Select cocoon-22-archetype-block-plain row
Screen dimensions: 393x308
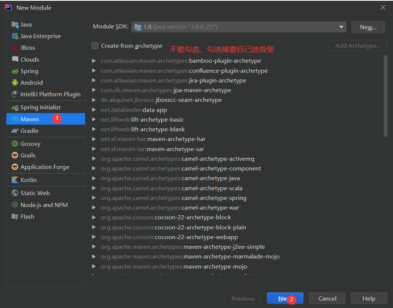tap(237, 227)
